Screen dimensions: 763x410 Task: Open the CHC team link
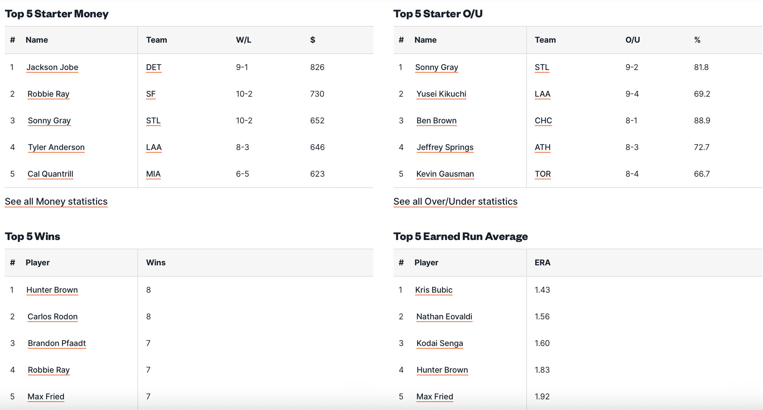tap(543, 121)
